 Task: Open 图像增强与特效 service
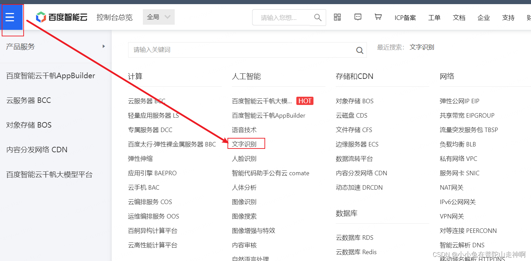coord(254,231)
